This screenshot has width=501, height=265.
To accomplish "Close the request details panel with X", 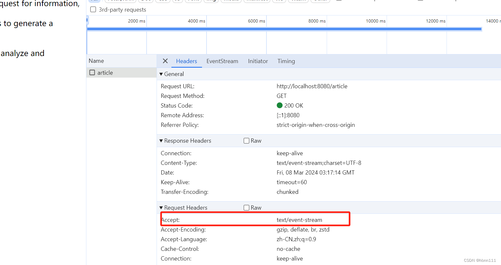I will pyautogui.click(x=165, y=61).
